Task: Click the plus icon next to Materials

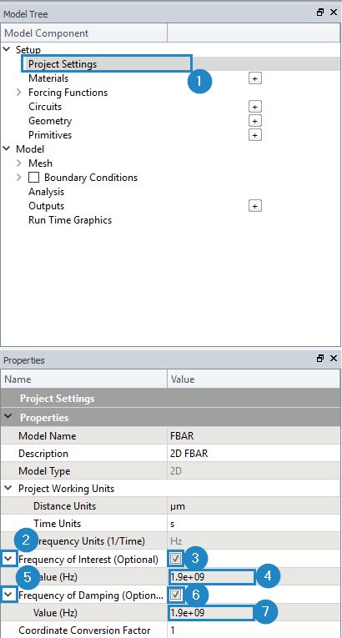Action: click(x=255, y=78)
